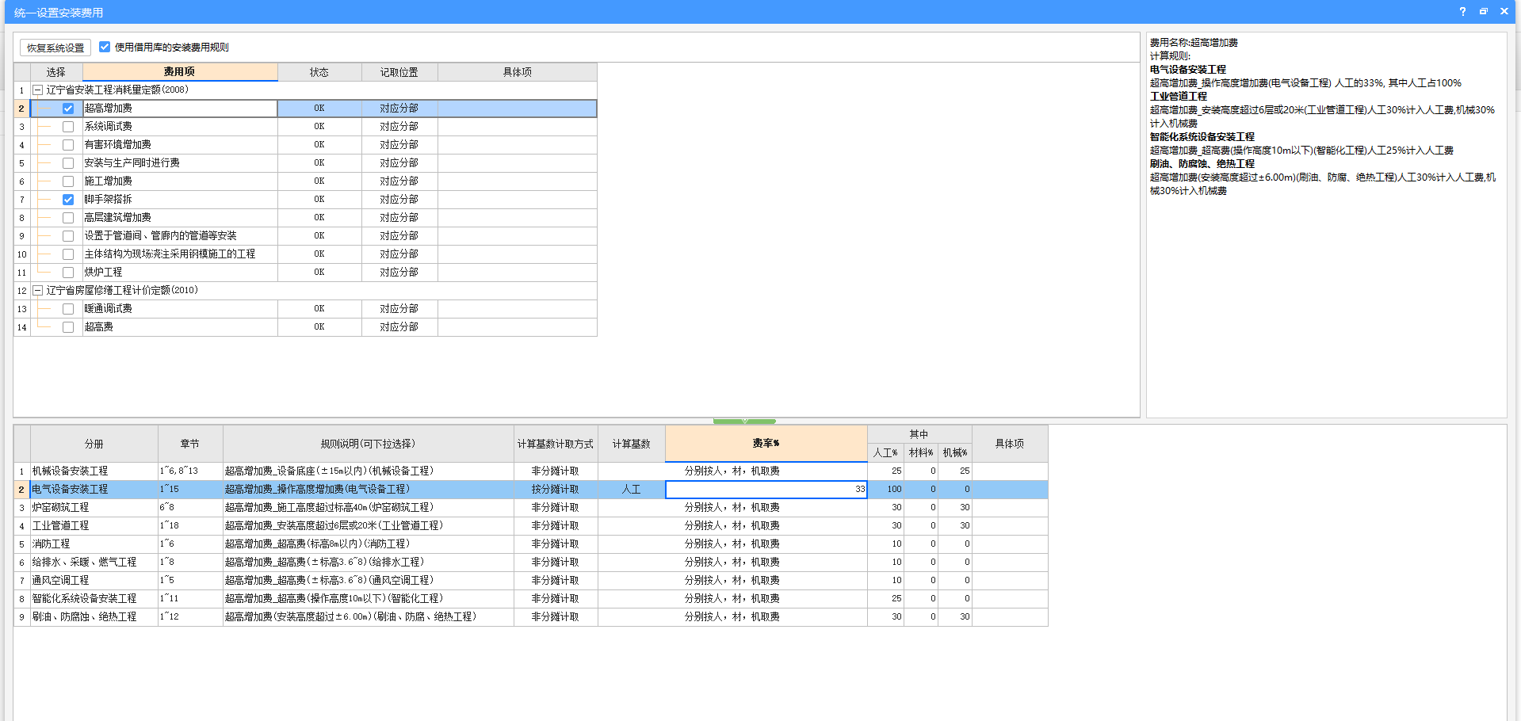
Task: Open rule dropdown 超高增加费_操作高度增加费(电气设备工程)
Action: click(x=369, y=490)
